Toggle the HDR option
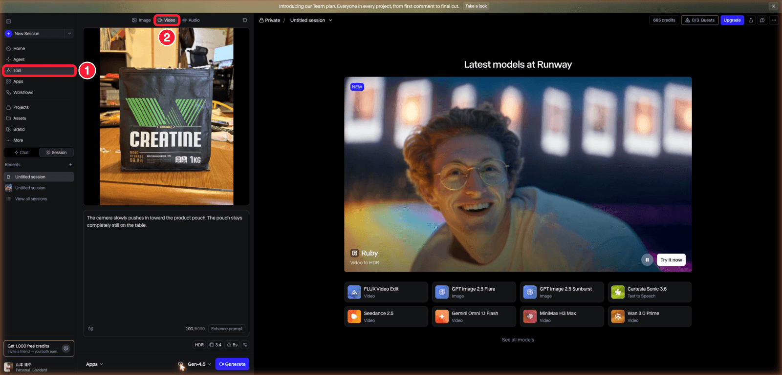This screenshot has width=782, height=375. tap(199, 345)
